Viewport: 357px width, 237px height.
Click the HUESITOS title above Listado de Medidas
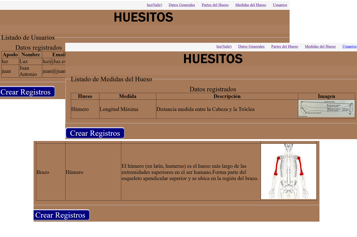213,59
